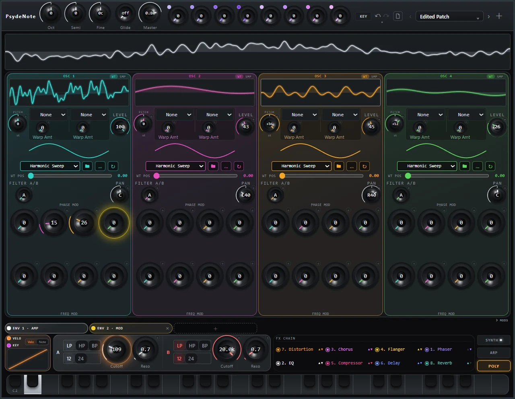Click the KEY button in the top bar
This screenshot has width=515, height=399.
(363, 16)
